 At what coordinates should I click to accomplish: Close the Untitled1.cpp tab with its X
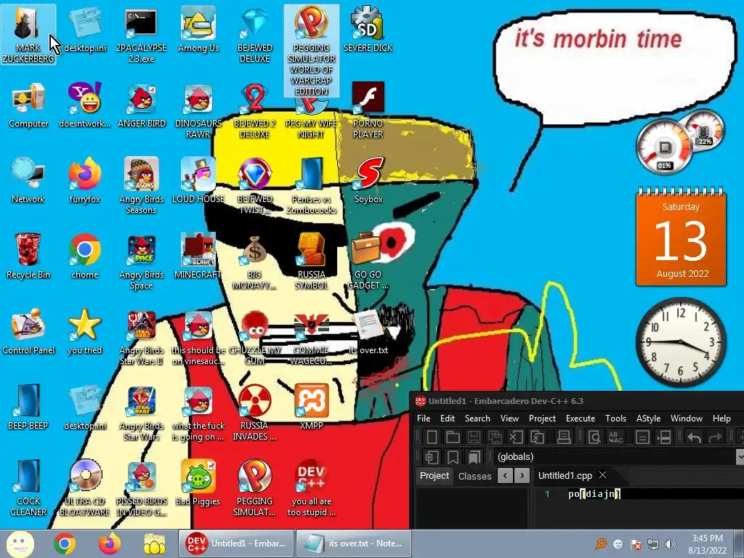click(x=602, y=475)
